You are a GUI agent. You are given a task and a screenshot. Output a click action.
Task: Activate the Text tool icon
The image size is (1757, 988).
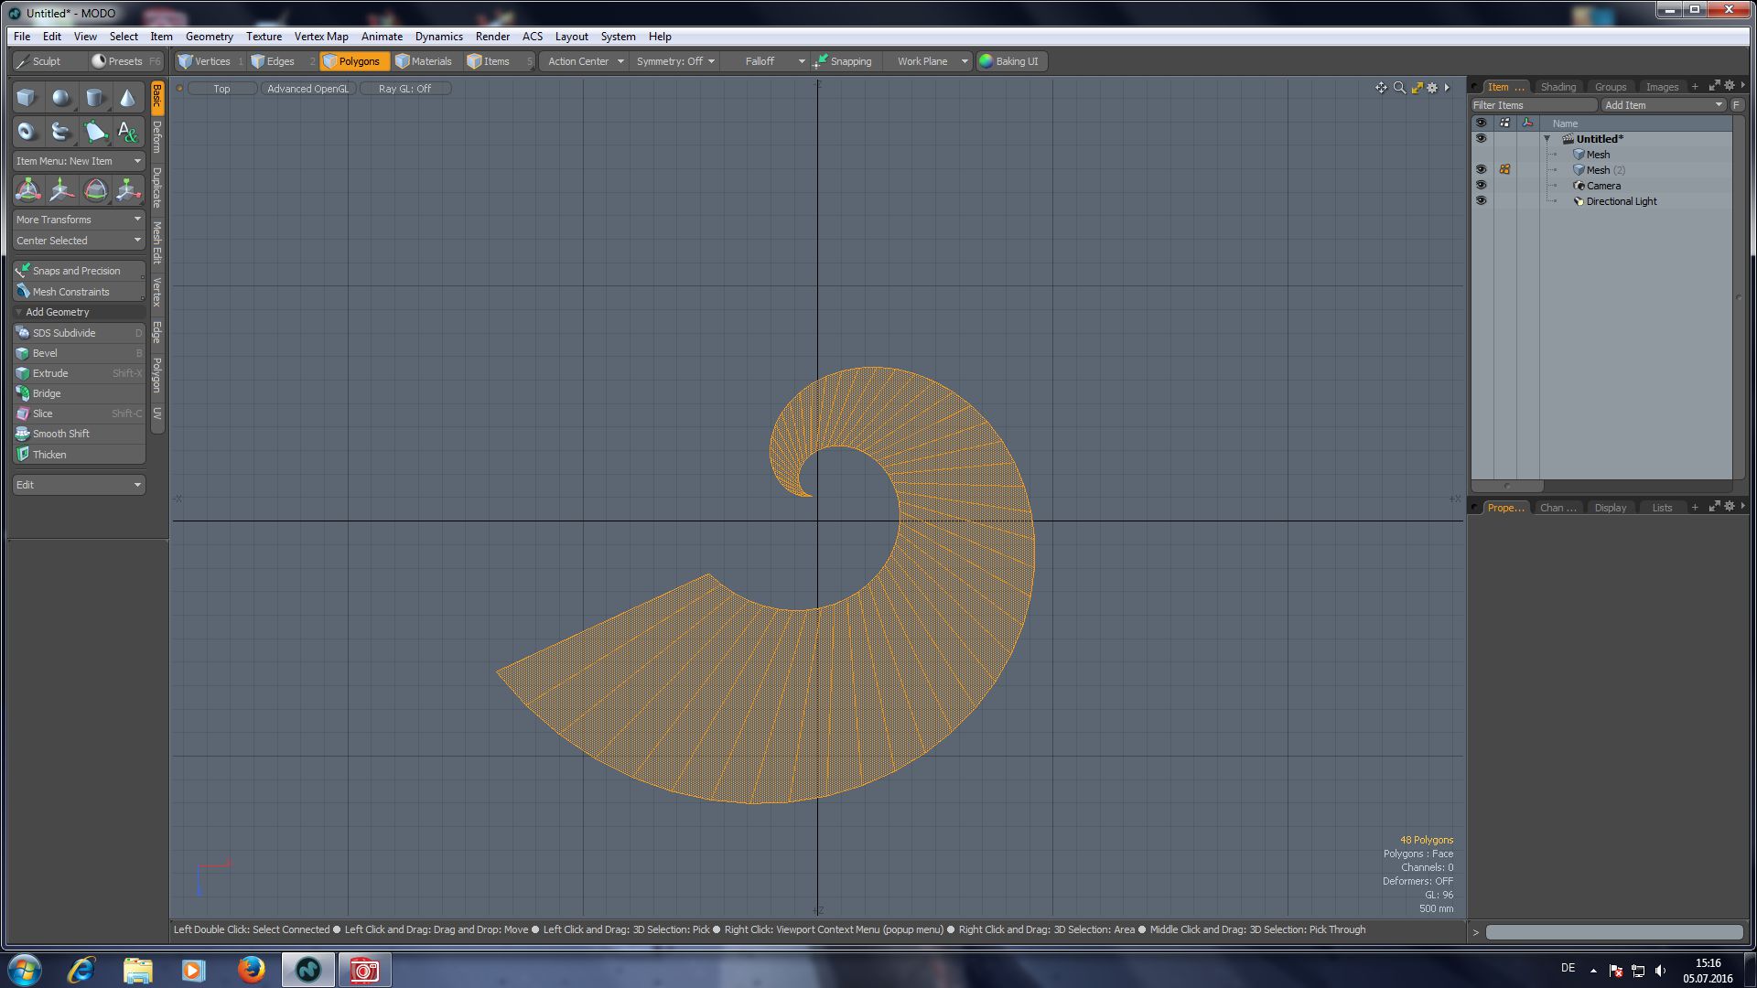[127, 132]
